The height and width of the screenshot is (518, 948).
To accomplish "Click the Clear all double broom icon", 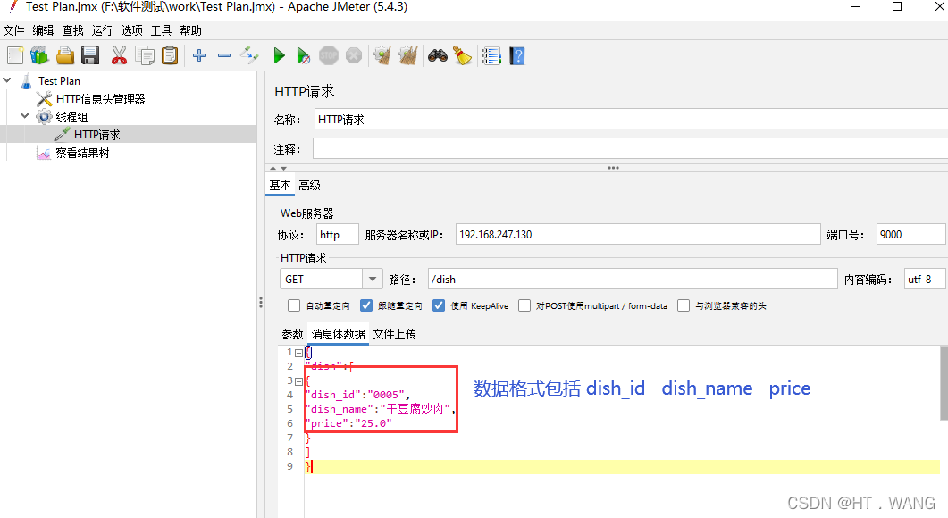I will click(x=408, y=55).
